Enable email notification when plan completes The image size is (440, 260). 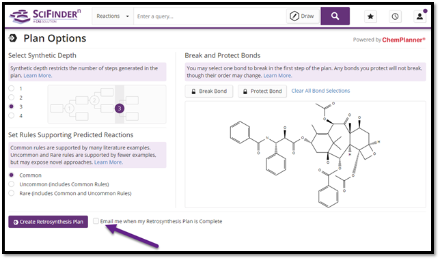96,221
